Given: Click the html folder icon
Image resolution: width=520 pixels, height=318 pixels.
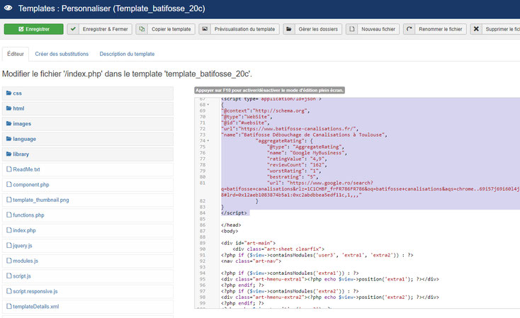Looking at the screenshot, I should click(9, 108).
